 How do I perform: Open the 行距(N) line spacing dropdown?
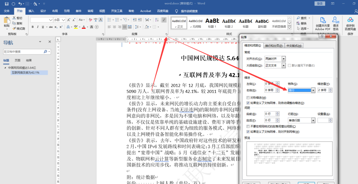click(313, 120)
